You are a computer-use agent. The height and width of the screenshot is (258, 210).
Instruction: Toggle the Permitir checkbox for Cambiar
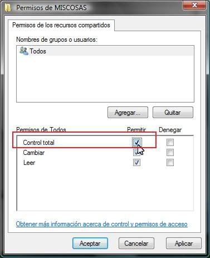pyautogui.click(x=137, y=153)
